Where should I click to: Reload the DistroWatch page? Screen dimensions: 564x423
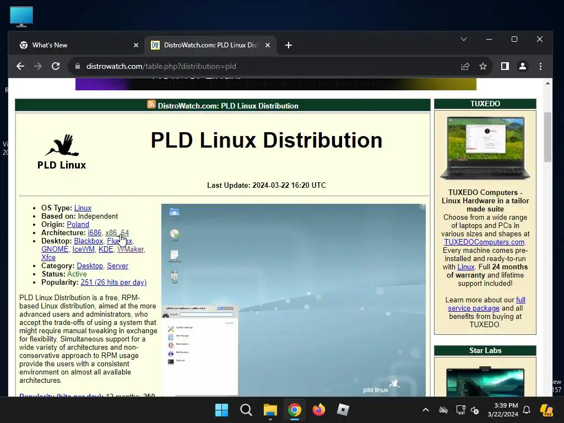[56, 66]
